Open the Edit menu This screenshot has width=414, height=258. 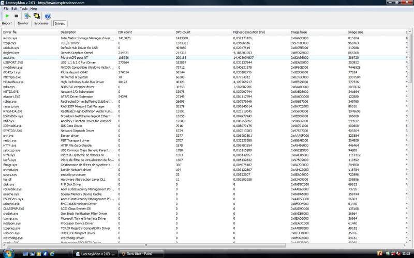(x=14, y=9)
